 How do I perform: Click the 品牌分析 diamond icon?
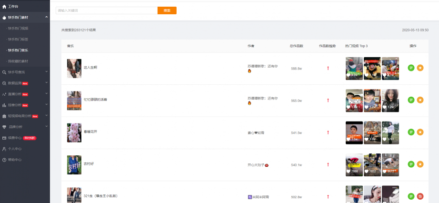click(x=4, y=127)
